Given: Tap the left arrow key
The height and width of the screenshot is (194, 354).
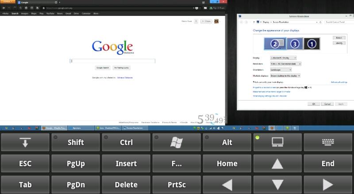Looking at the screenshot, I should [227, 185].
